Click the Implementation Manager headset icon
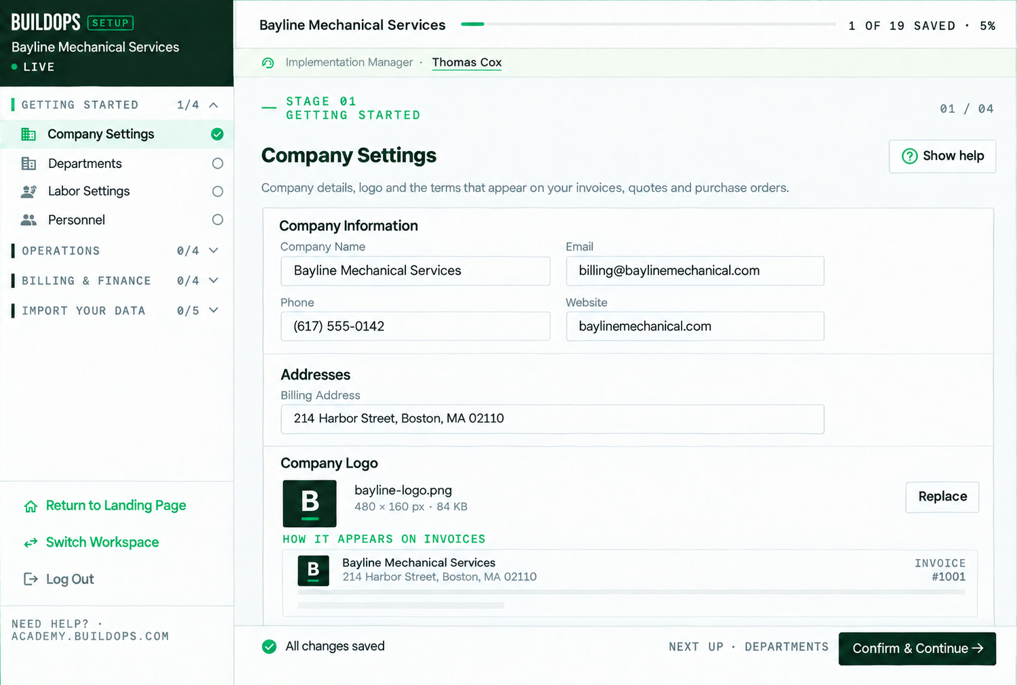The image size is (1017, 685). pyautogui.click(x=268, y=63)
